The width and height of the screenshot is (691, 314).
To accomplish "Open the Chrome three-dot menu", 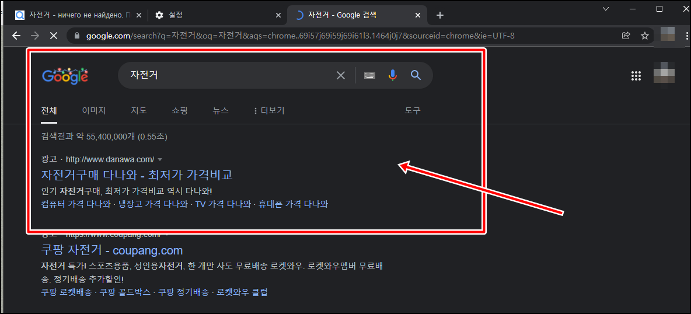I will (687, 36).
